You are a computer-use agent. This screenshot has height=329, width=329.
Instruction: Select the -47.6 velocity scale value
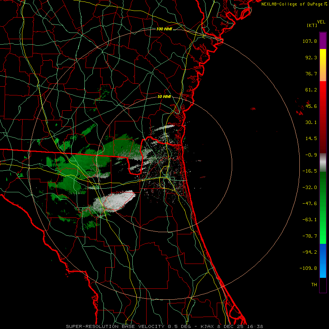pyautogui.click(x=310, y=204)
